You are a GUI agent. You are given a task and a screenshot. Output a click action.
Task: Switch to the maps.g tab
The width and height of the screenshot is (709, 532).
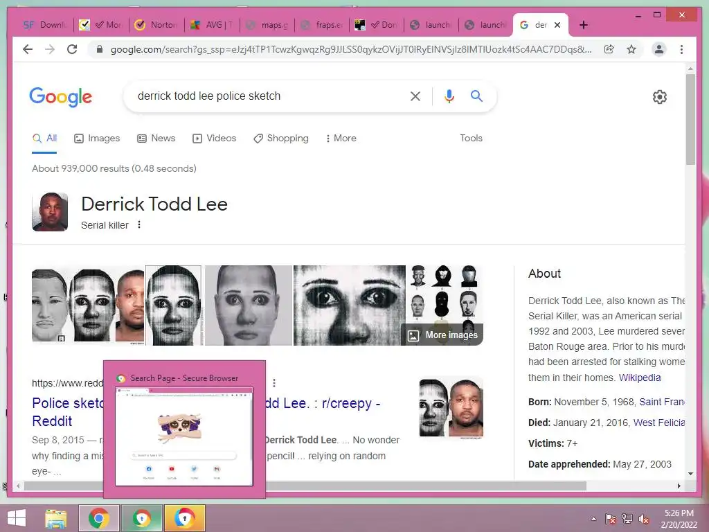tap(267, 25)
